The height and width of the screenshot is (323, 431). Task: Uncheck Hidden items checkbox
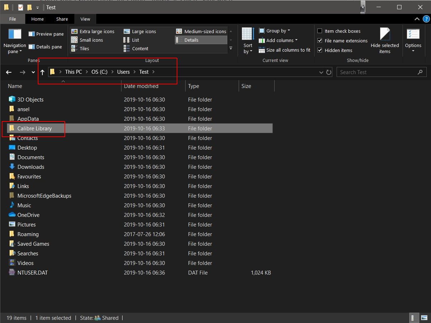[334, 50]
